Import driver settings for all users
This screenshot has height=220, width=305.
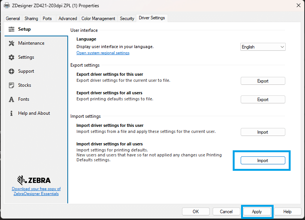[263, 161]
